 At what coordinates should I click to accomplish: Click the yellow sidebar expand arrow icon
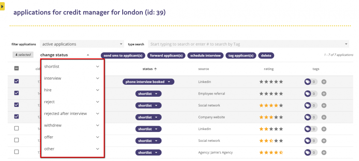pyautogui.click(x=2, y=6)
